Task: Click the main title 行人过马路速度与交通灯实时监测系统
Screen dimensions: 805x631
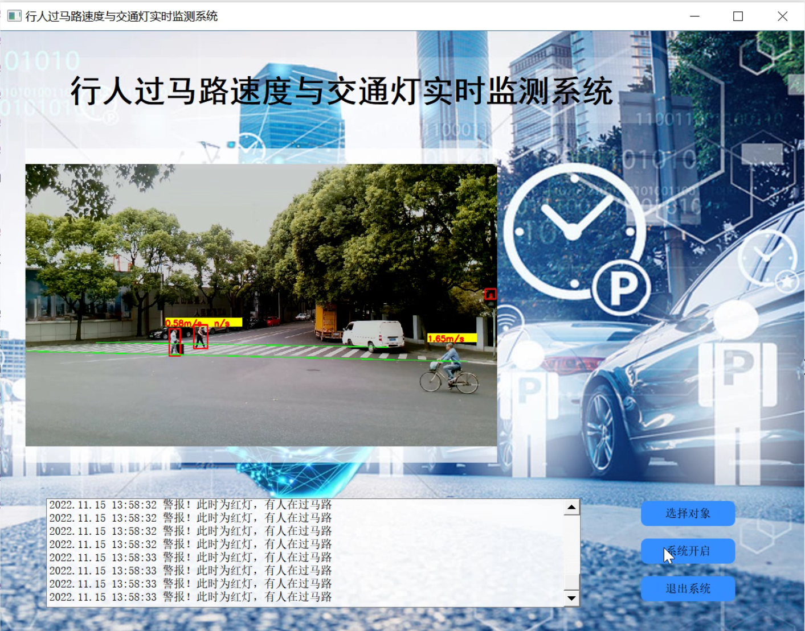Action: (341, 91)
